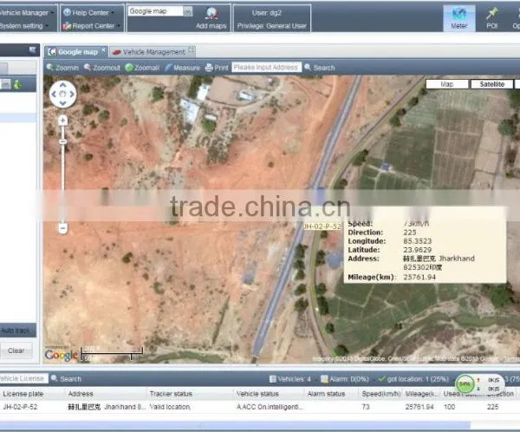Image resolution: width=520 pixels, height=432 pixels.
Task: Open the Vehicle Manager menu
Action: point(26,13)
